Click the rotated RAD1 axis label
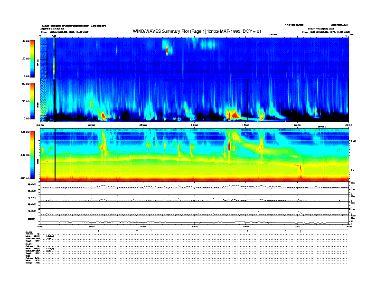This screenshot has width=376, height=291. click(38, 104)
